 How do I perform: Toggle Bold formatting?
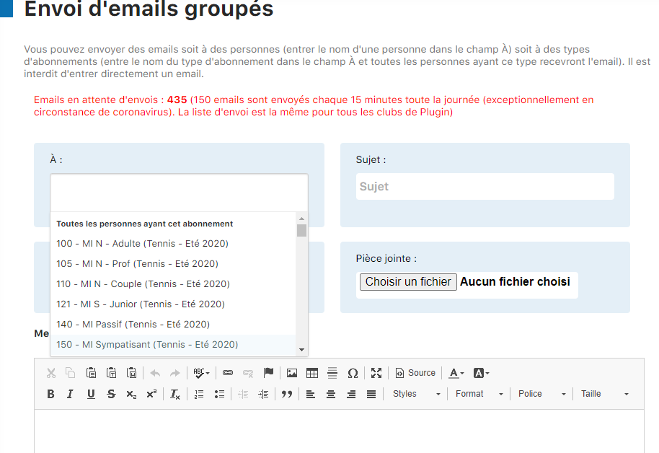[x=51, y=394]
